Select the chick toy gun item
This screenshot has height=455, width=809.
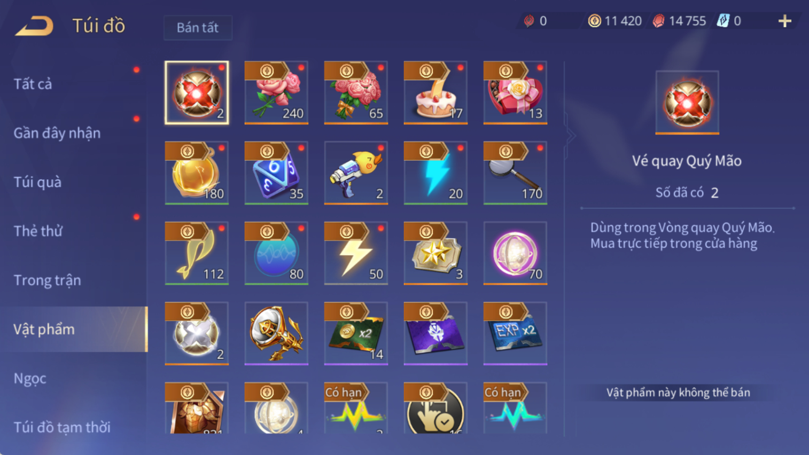[x=356, y=173]
